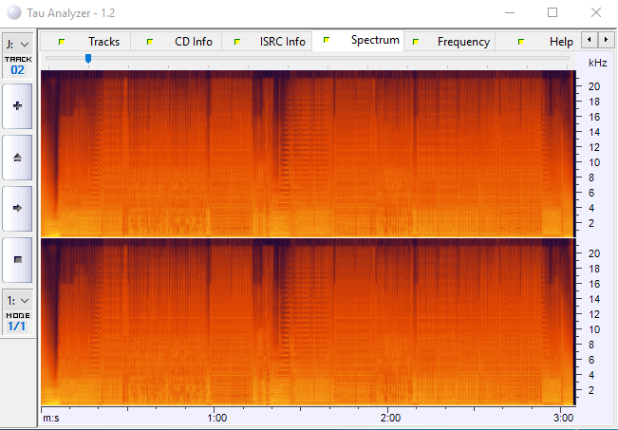The image size is (618, 430).
Task: Expand the mode selection dropdown
Action: tap(17, 300)
